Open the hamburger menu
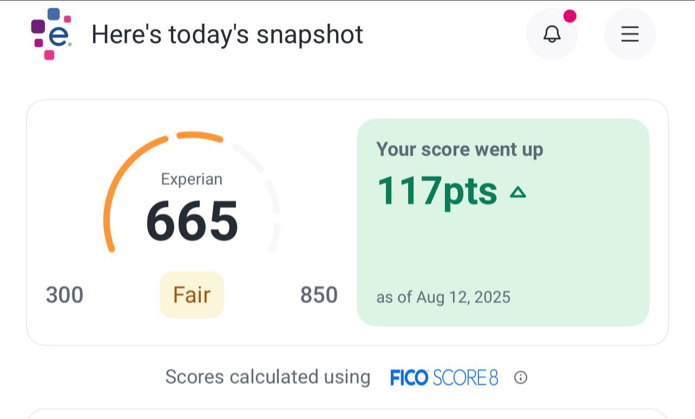 630,34
